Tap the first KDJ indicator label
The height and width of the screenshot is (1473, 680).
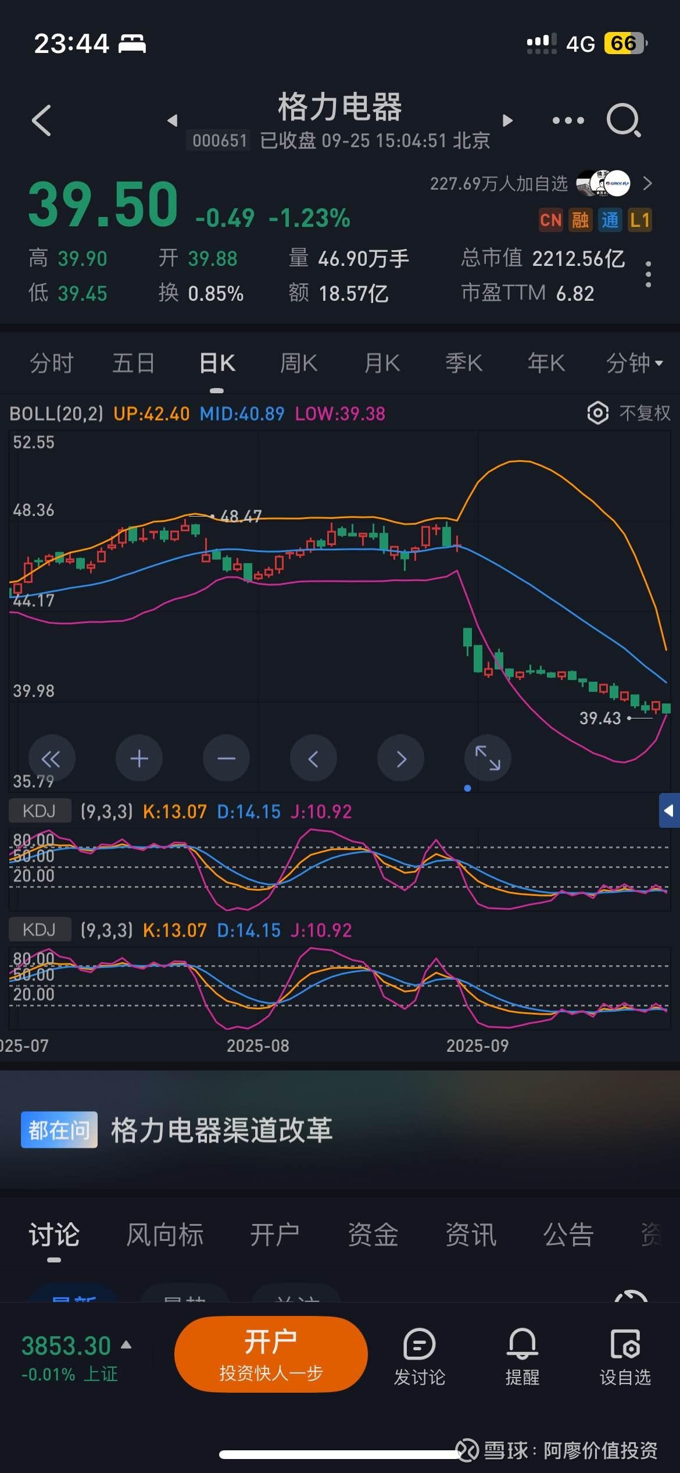point(40,811)
